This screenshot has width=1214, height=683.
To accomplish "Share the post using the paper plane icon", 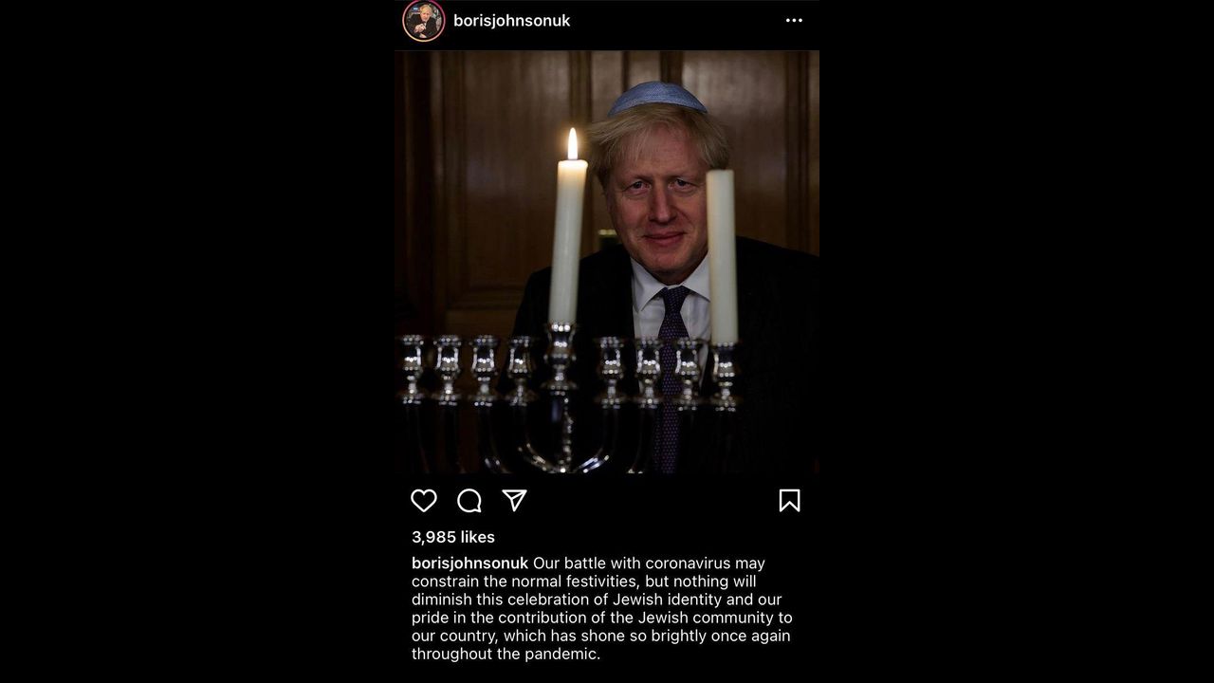I will [x=514, y=500].
